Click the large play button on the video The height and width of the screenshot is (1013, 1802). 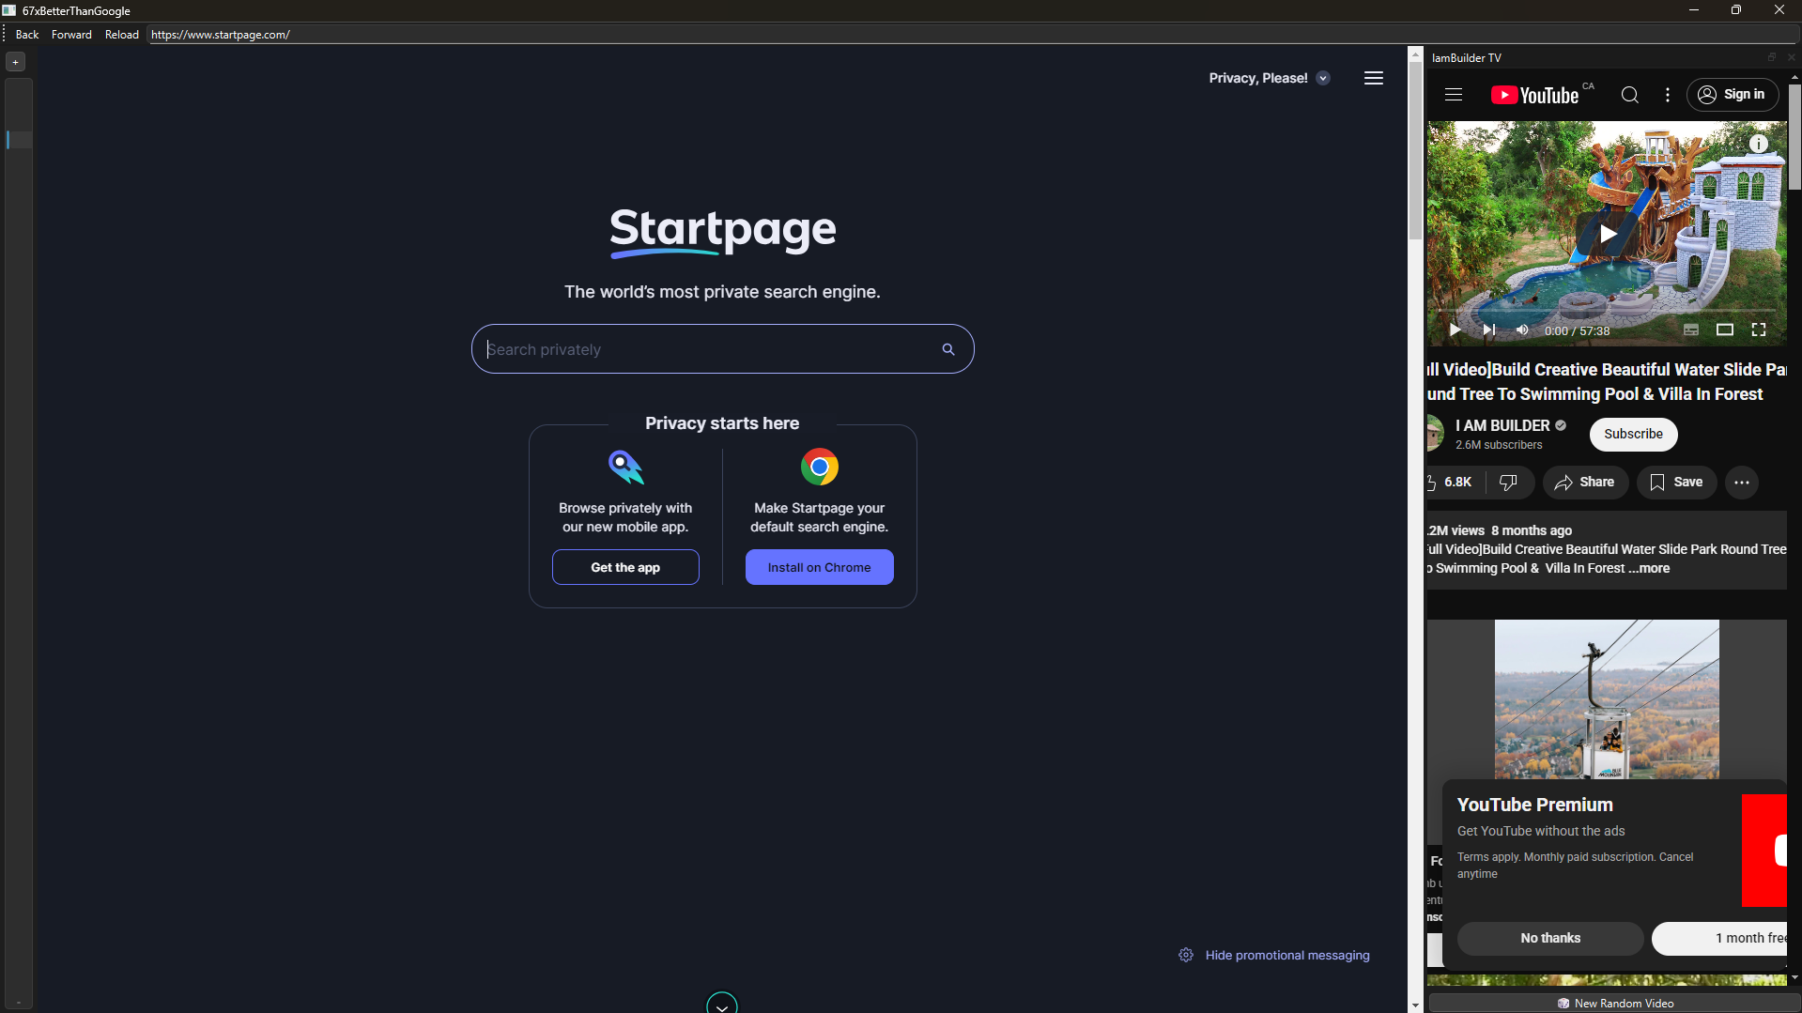1608,234
